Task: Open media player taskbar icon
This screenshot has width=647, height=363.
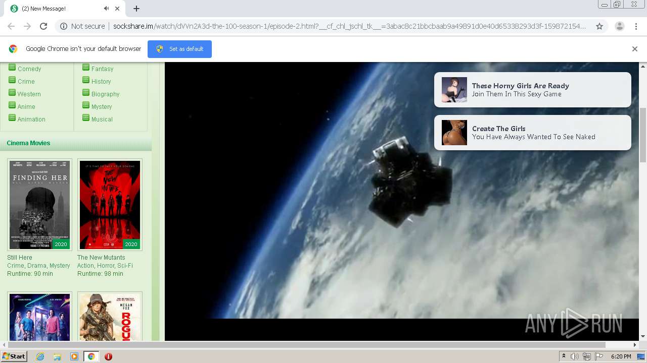Action: coord(74,356)
